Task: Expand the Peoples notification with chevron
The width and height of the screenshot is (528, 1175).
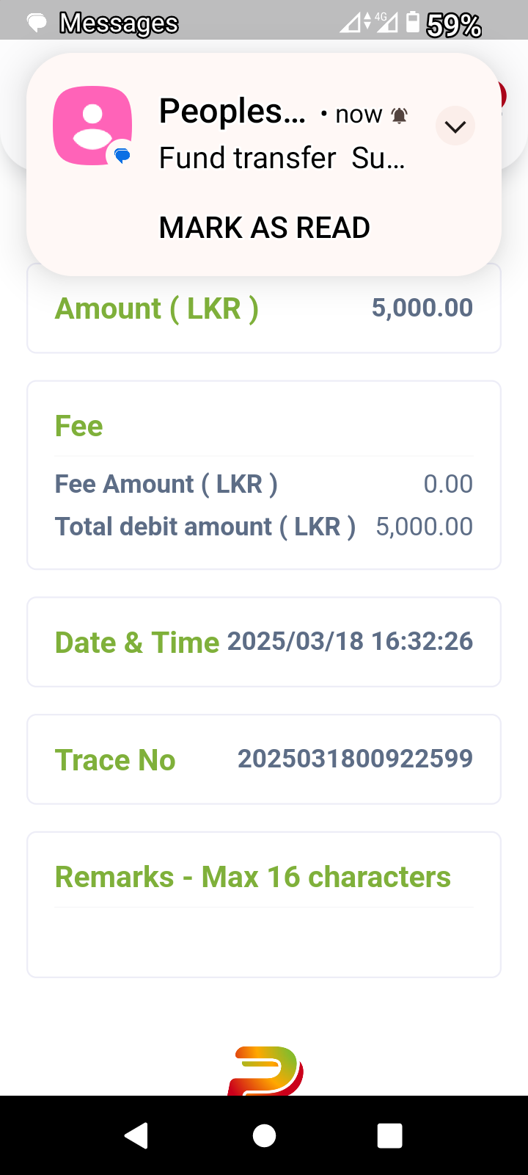Action: click(x=455, y=126)
